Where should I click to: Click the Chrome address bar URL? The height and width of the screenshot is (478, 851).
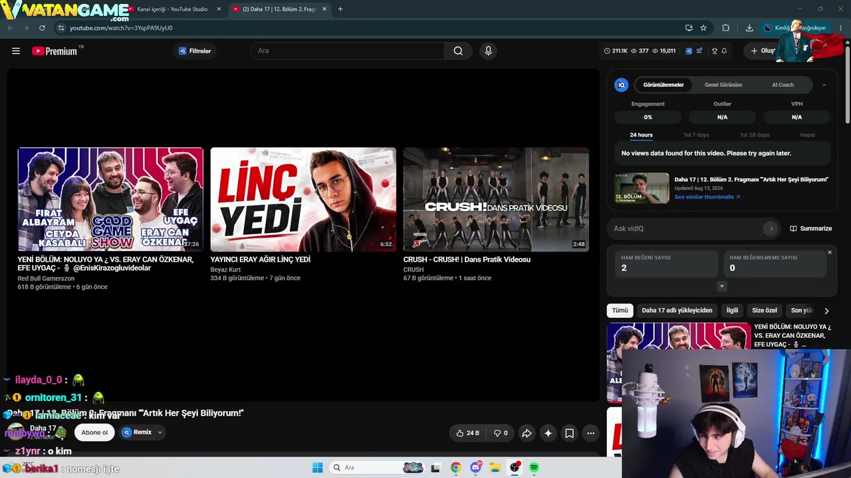point(121,28)
